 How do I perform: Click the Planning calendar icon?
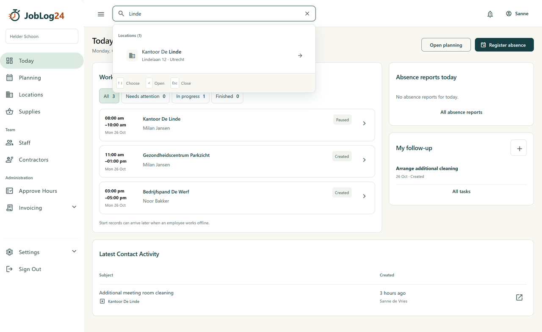[9, 77]
